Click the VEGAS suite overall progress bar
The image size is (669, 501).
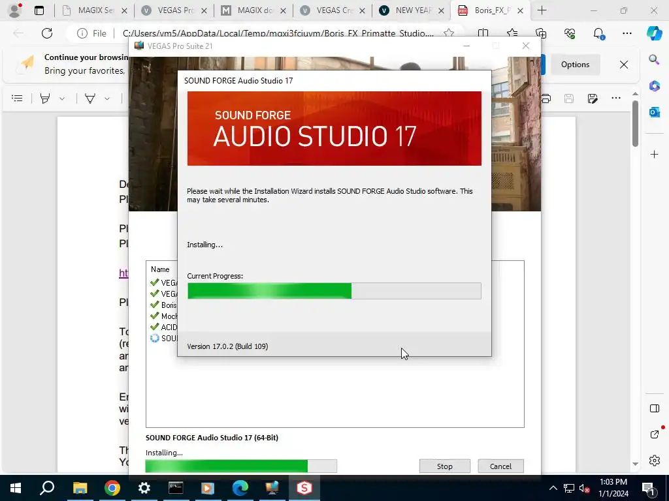pos(241,466)
